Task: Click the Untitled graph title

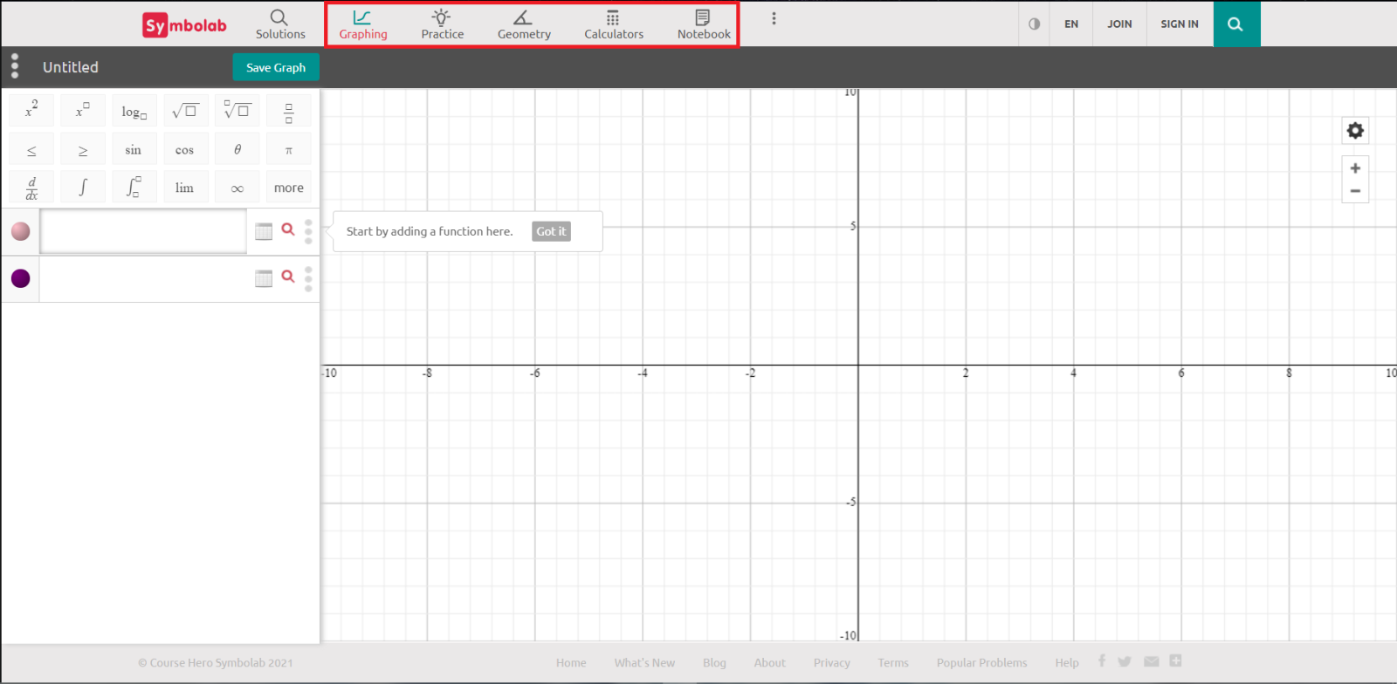Action: pyautogui.click(x=71, y=67)
